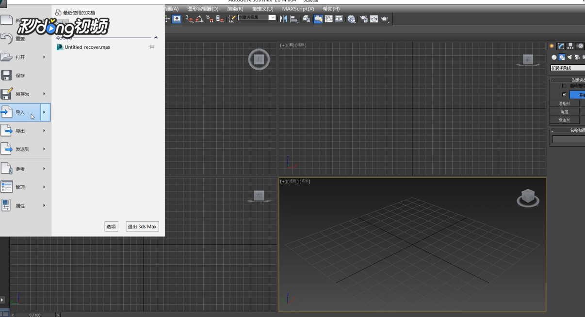Collapse the 今天 recent documents group
This screenshot has width=585, height=317.
(x=156, y=37)
